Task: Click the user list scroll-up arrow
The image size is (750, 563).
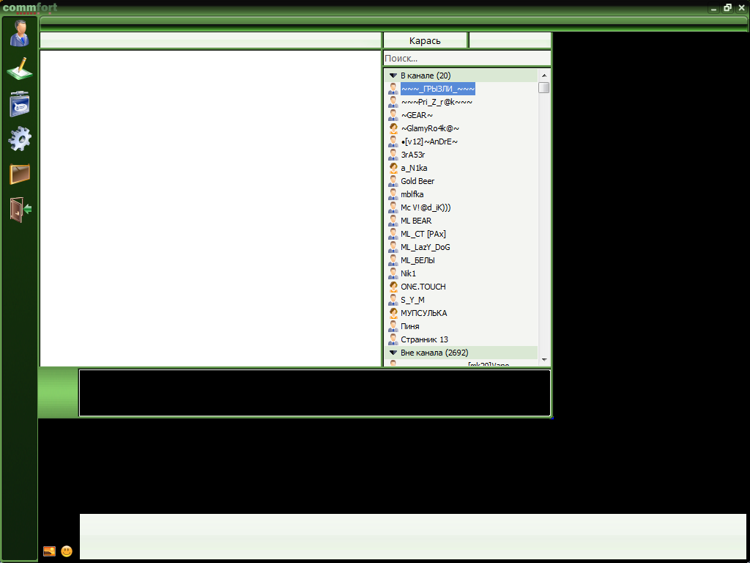Action: pyautogui.click(x=543, y=75)
